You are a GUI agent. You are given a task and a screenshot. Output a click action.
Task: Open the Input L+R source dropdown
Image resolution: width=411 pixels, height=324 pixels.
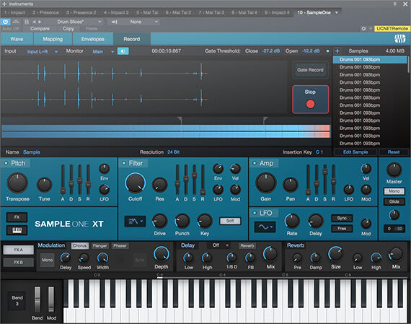(42, 51)
